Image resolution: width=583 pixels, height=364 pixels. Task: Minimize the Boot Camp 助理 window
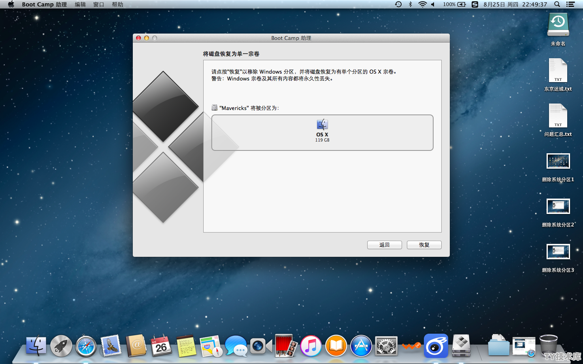(x=147, y=38)
